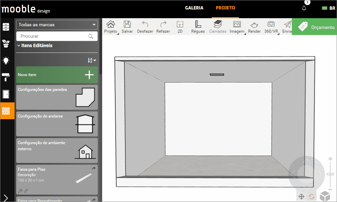Expand the left sidebar with chevron

click(x=6, y=198)
